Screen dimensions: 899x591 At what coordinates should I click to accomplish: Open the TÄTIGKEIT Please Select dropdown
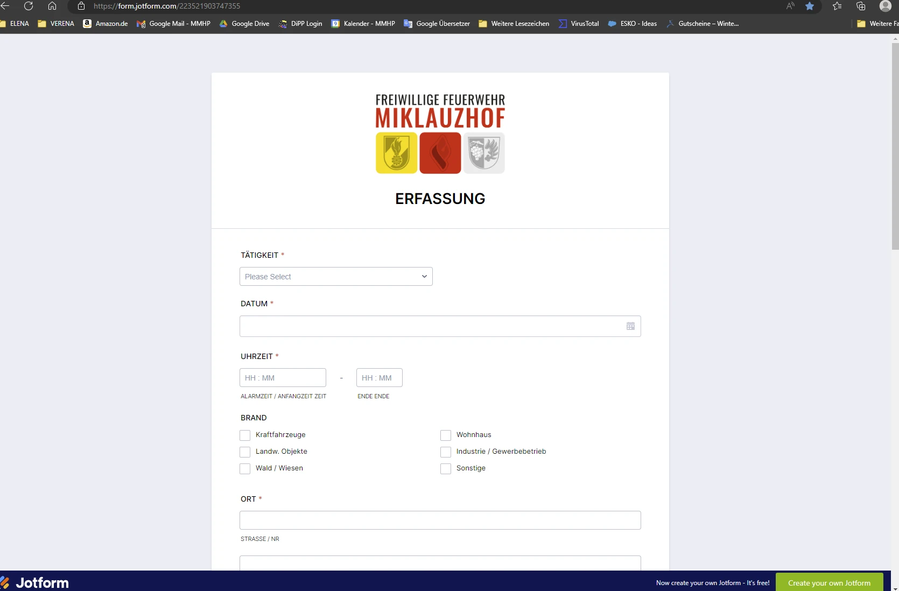coord(335,276)
